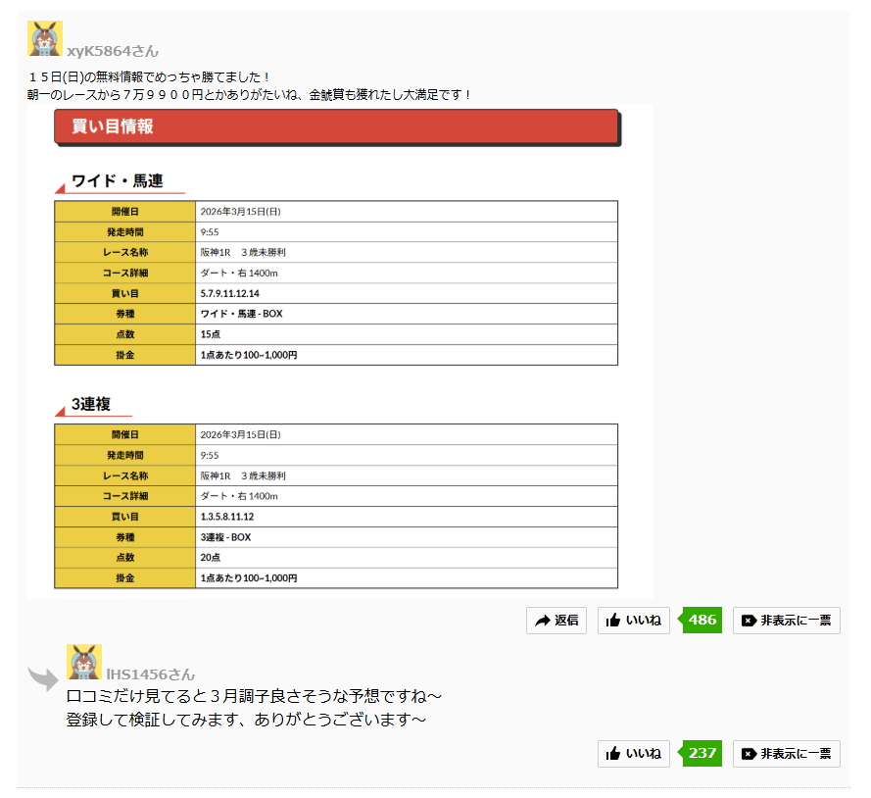Click the red 買い目情報 header banner
The width and height of the screenshot is (871, 798).
(336, 126)
